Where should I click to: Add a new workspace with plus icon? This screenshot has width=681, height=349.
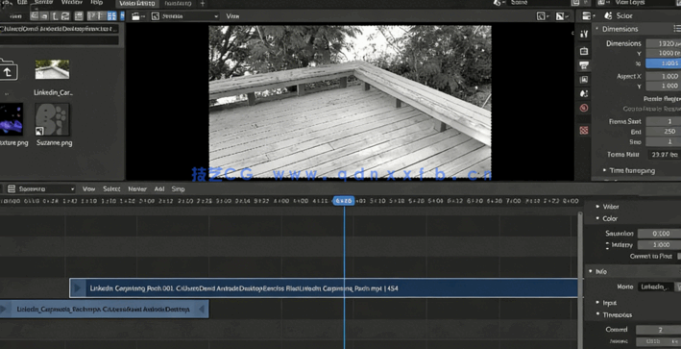[203, 4]
